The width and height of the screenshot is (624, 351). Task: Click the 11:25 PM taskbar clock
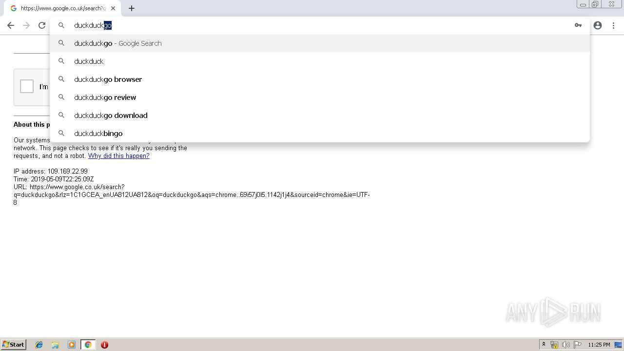(599, 345)
